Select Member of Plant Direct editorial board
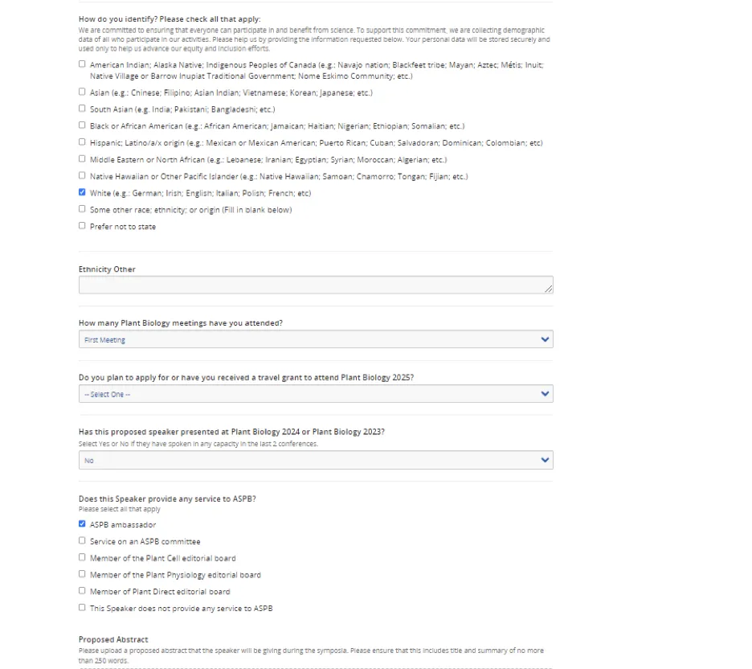 click(82, 591)
